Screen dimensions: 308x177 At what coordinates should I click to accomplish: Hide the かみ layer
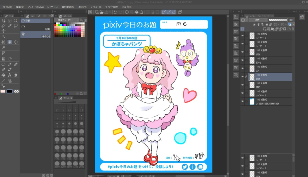pos(242,52)
